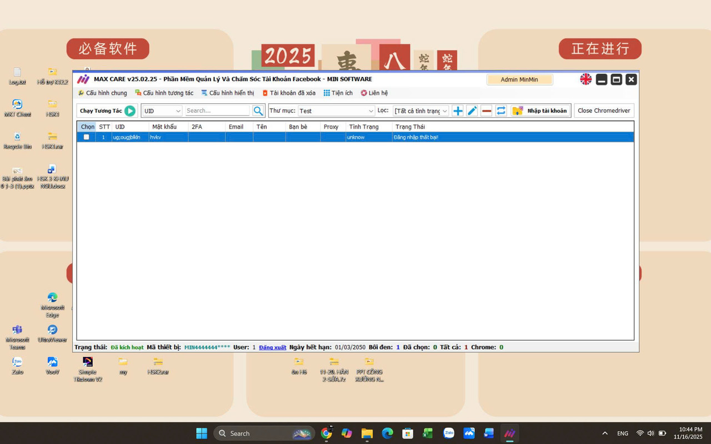Image resolution: width=711 pixels, height=444 pixels.
Task: Click the Close Chromedriver button
Action: pyautogui.click(x=604, y=110)
